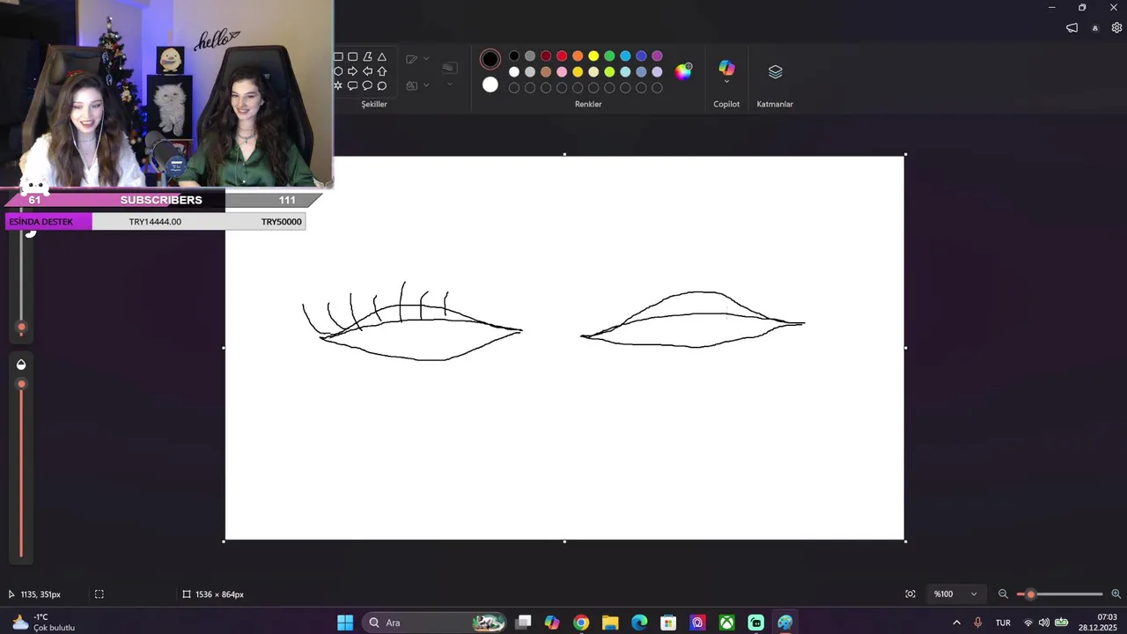The height and width of the screenshot is (634, 1127).
Task: Open the volume tray control
Action: [1044, 623]
